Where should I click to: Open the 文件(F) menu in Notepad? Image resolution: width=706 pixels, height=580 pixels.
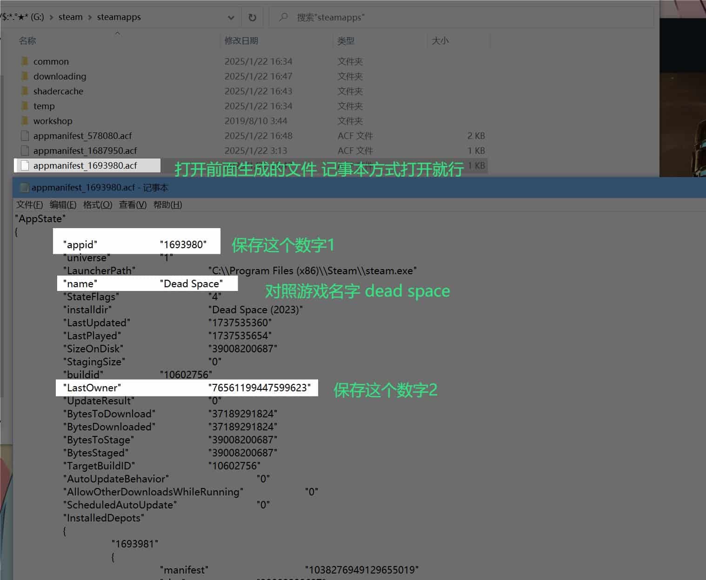29,204
